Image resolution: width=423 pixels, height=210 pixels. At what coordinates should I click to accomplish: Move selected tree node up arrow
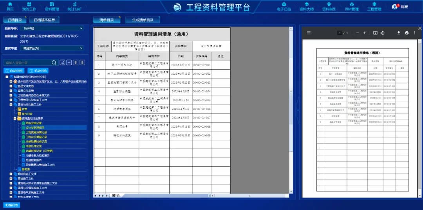coord(76,63)
